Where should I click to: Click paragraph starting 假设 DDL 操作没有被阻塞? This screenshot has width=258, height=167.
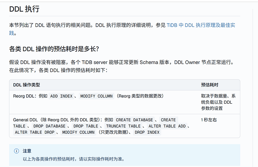(x=122, y=66)
